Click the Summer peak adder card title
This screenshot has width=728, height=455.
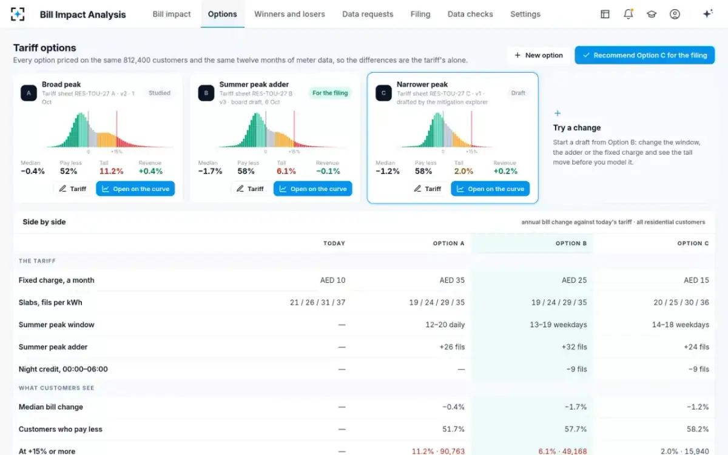pyautogui.click(x=254, y=84)
